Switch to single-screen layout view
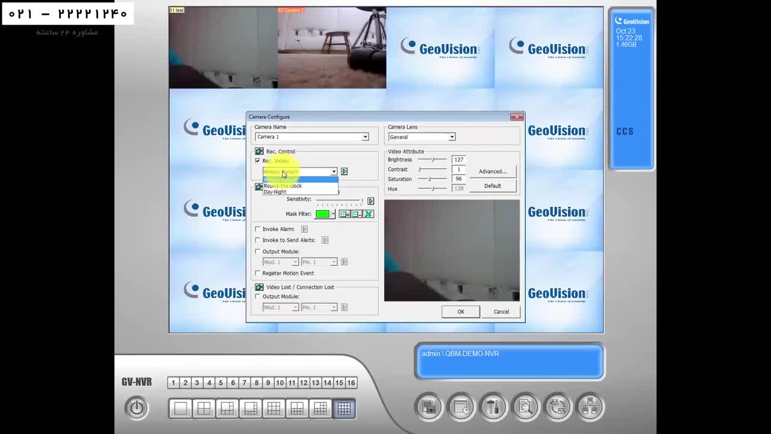The width and height of the screenshot is (771, 434). 180,409
